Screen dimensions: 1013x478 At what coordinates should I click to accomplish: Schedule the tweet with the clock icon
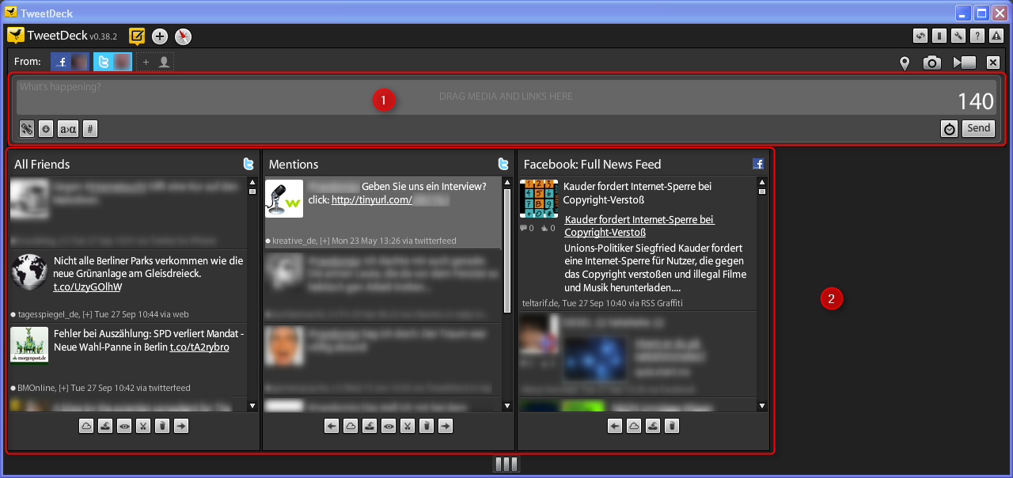click(x=949, y=128)
